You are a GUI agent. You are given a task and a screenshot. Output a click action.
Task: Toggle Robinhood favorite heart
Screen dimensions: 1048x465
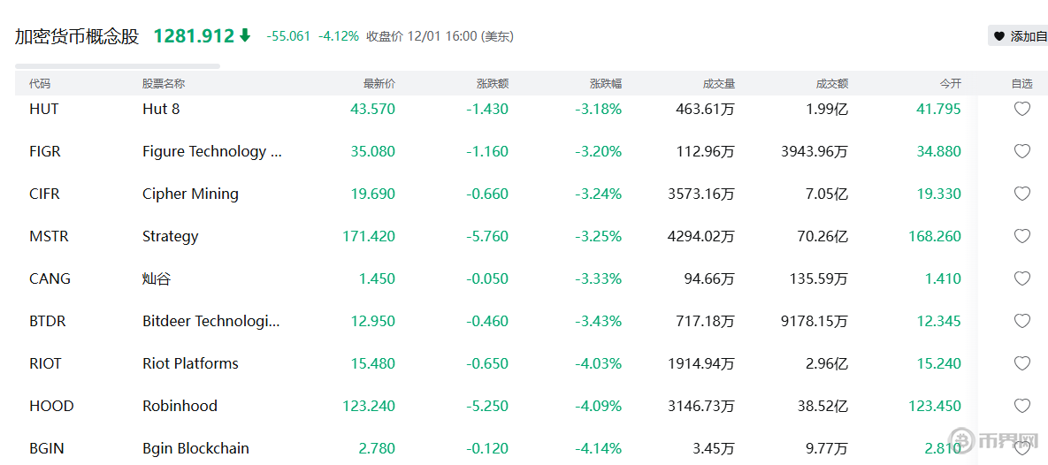(1021, 407)
